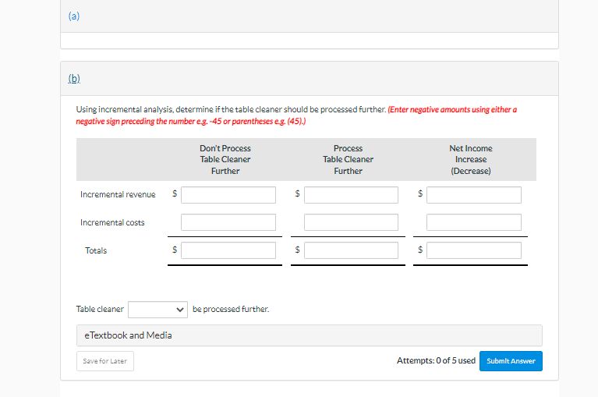The image size is (598, 397).
Task: Click the Attempts: 0 of 5 used text
Action: [x=436, y=360]
